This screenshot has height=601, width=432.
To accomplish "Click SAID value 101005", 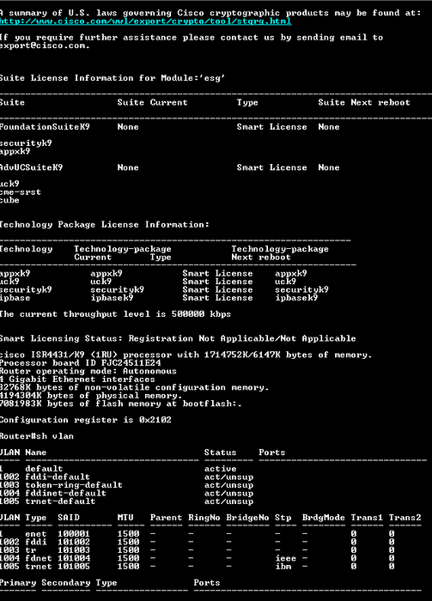I will click(74, 567).
